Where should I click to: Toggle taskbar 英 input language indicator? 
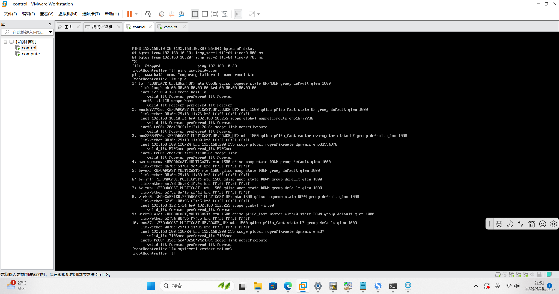coord(498,286)
